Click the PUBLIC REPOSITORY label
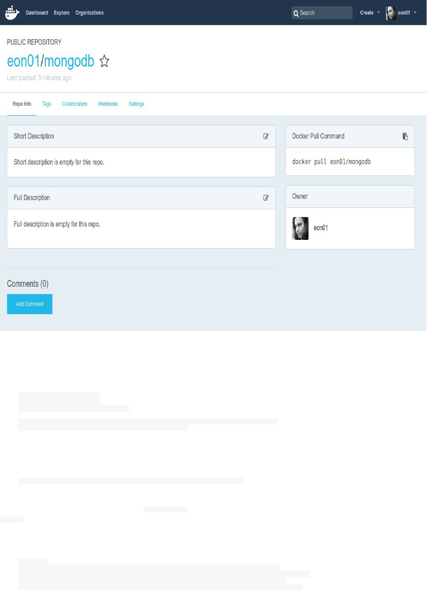This screenshot has width=427, height=590. pyautogui.click(x=34, y=42)
